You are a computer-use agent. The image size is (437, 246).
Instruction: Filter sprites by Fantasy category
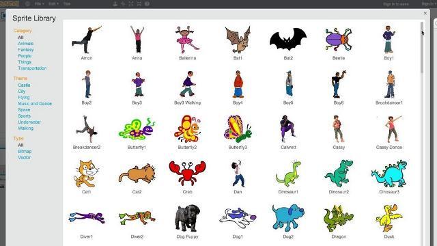26,50
